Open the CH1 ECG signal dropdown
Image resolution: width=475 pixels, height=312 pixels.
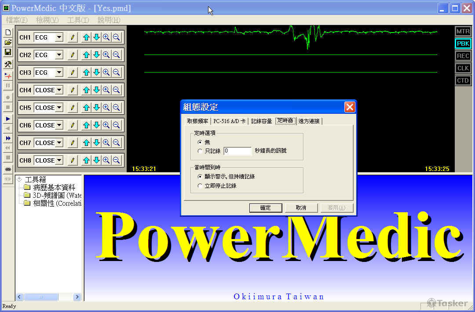click(x=59, y=37)
